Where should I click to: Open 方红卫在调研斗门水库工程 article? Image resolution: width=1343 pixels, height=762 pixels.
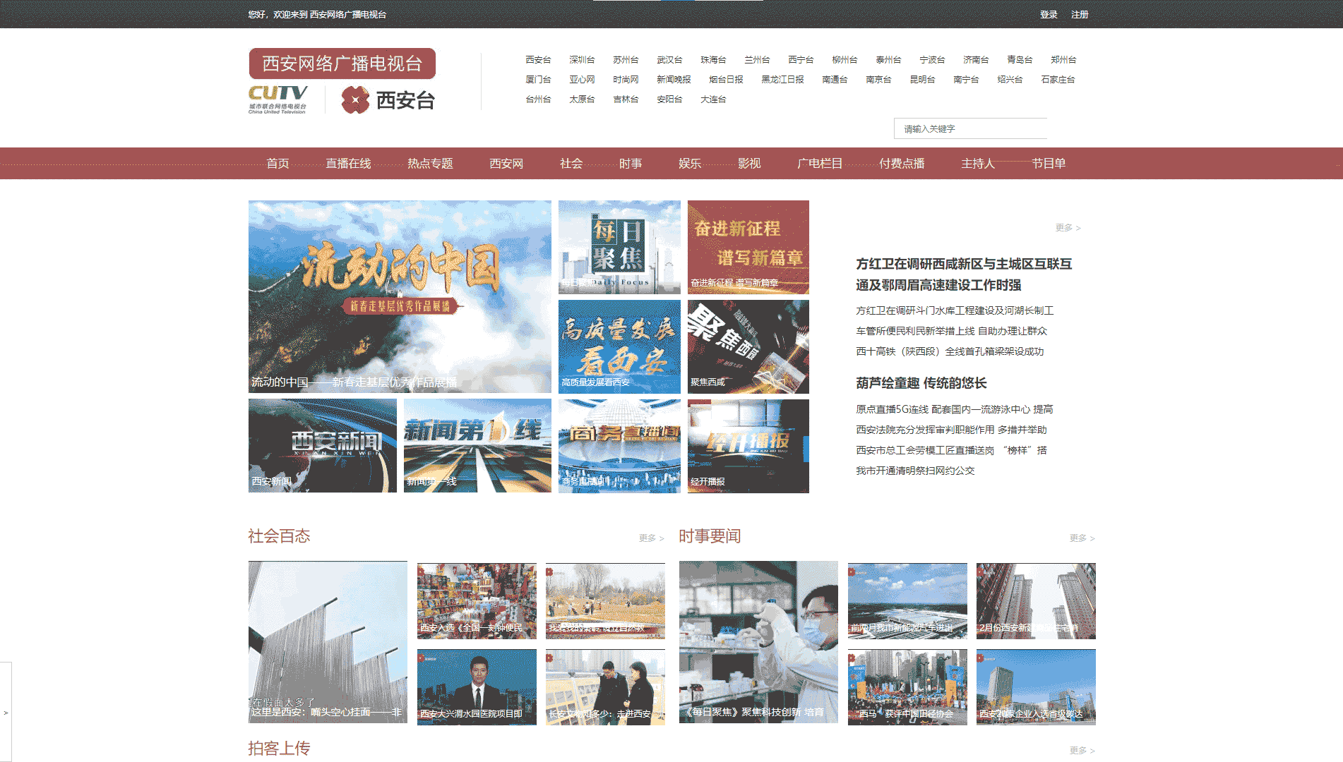point(955,310)
